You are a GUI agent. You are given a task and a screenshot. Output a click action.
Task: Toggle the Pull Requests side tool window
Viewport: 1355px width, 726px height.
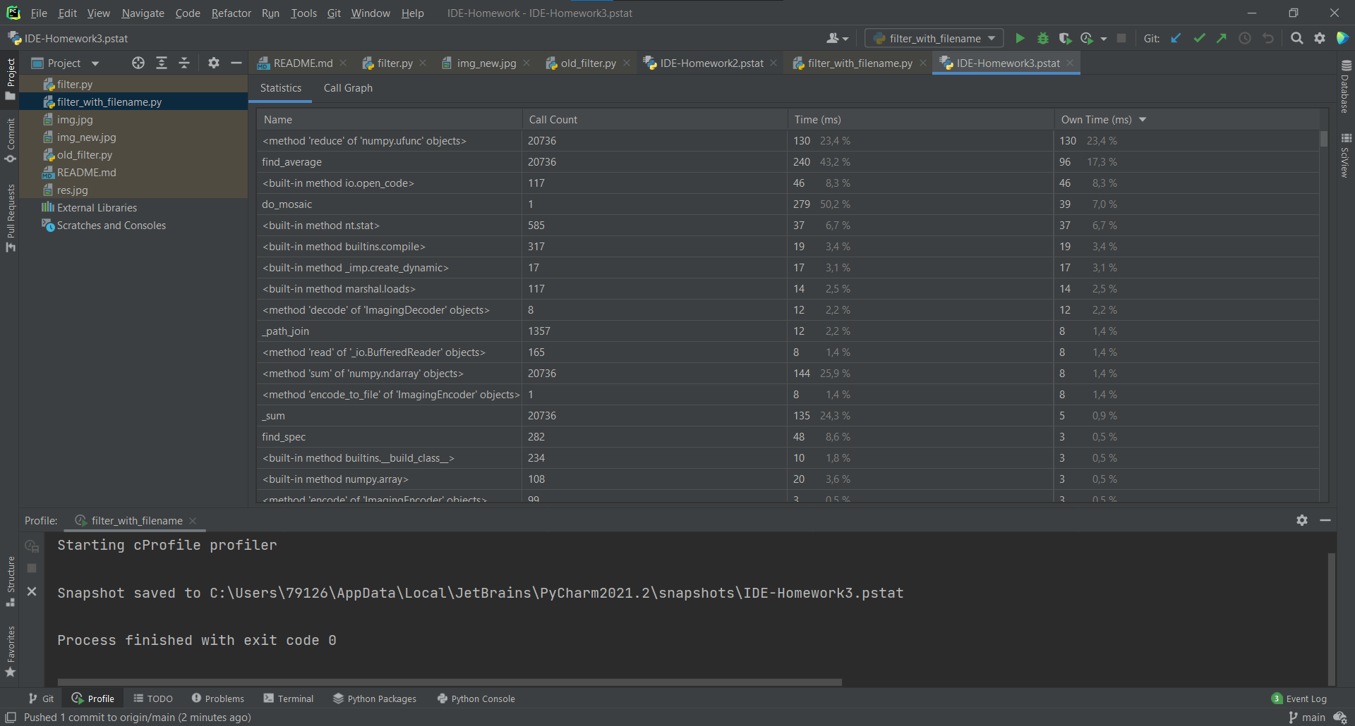pyautogui.click(x=11, y=218)
